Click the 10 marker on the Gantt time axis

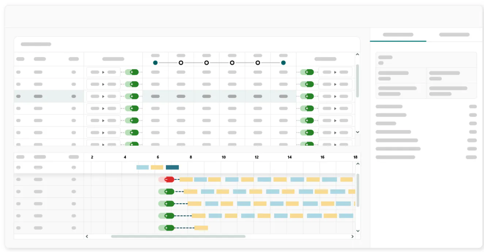(224, 157)
